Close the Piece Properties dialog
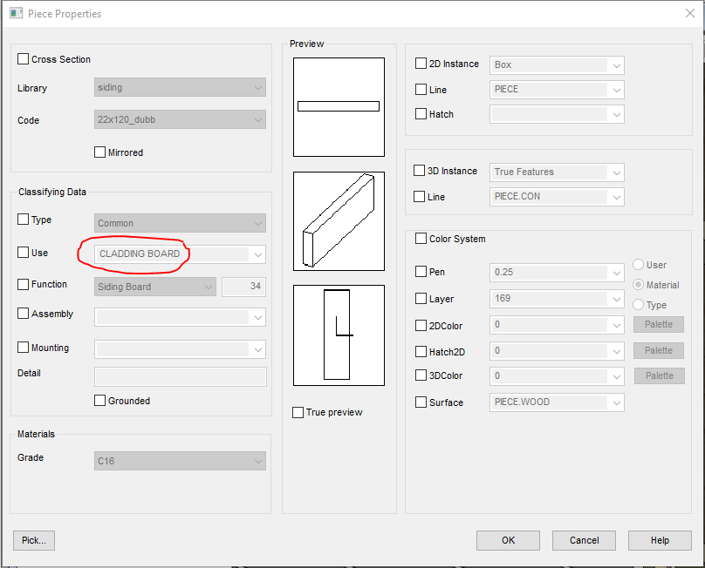Image resolution: width=705 pixels, height=568 pixels. 689,13
